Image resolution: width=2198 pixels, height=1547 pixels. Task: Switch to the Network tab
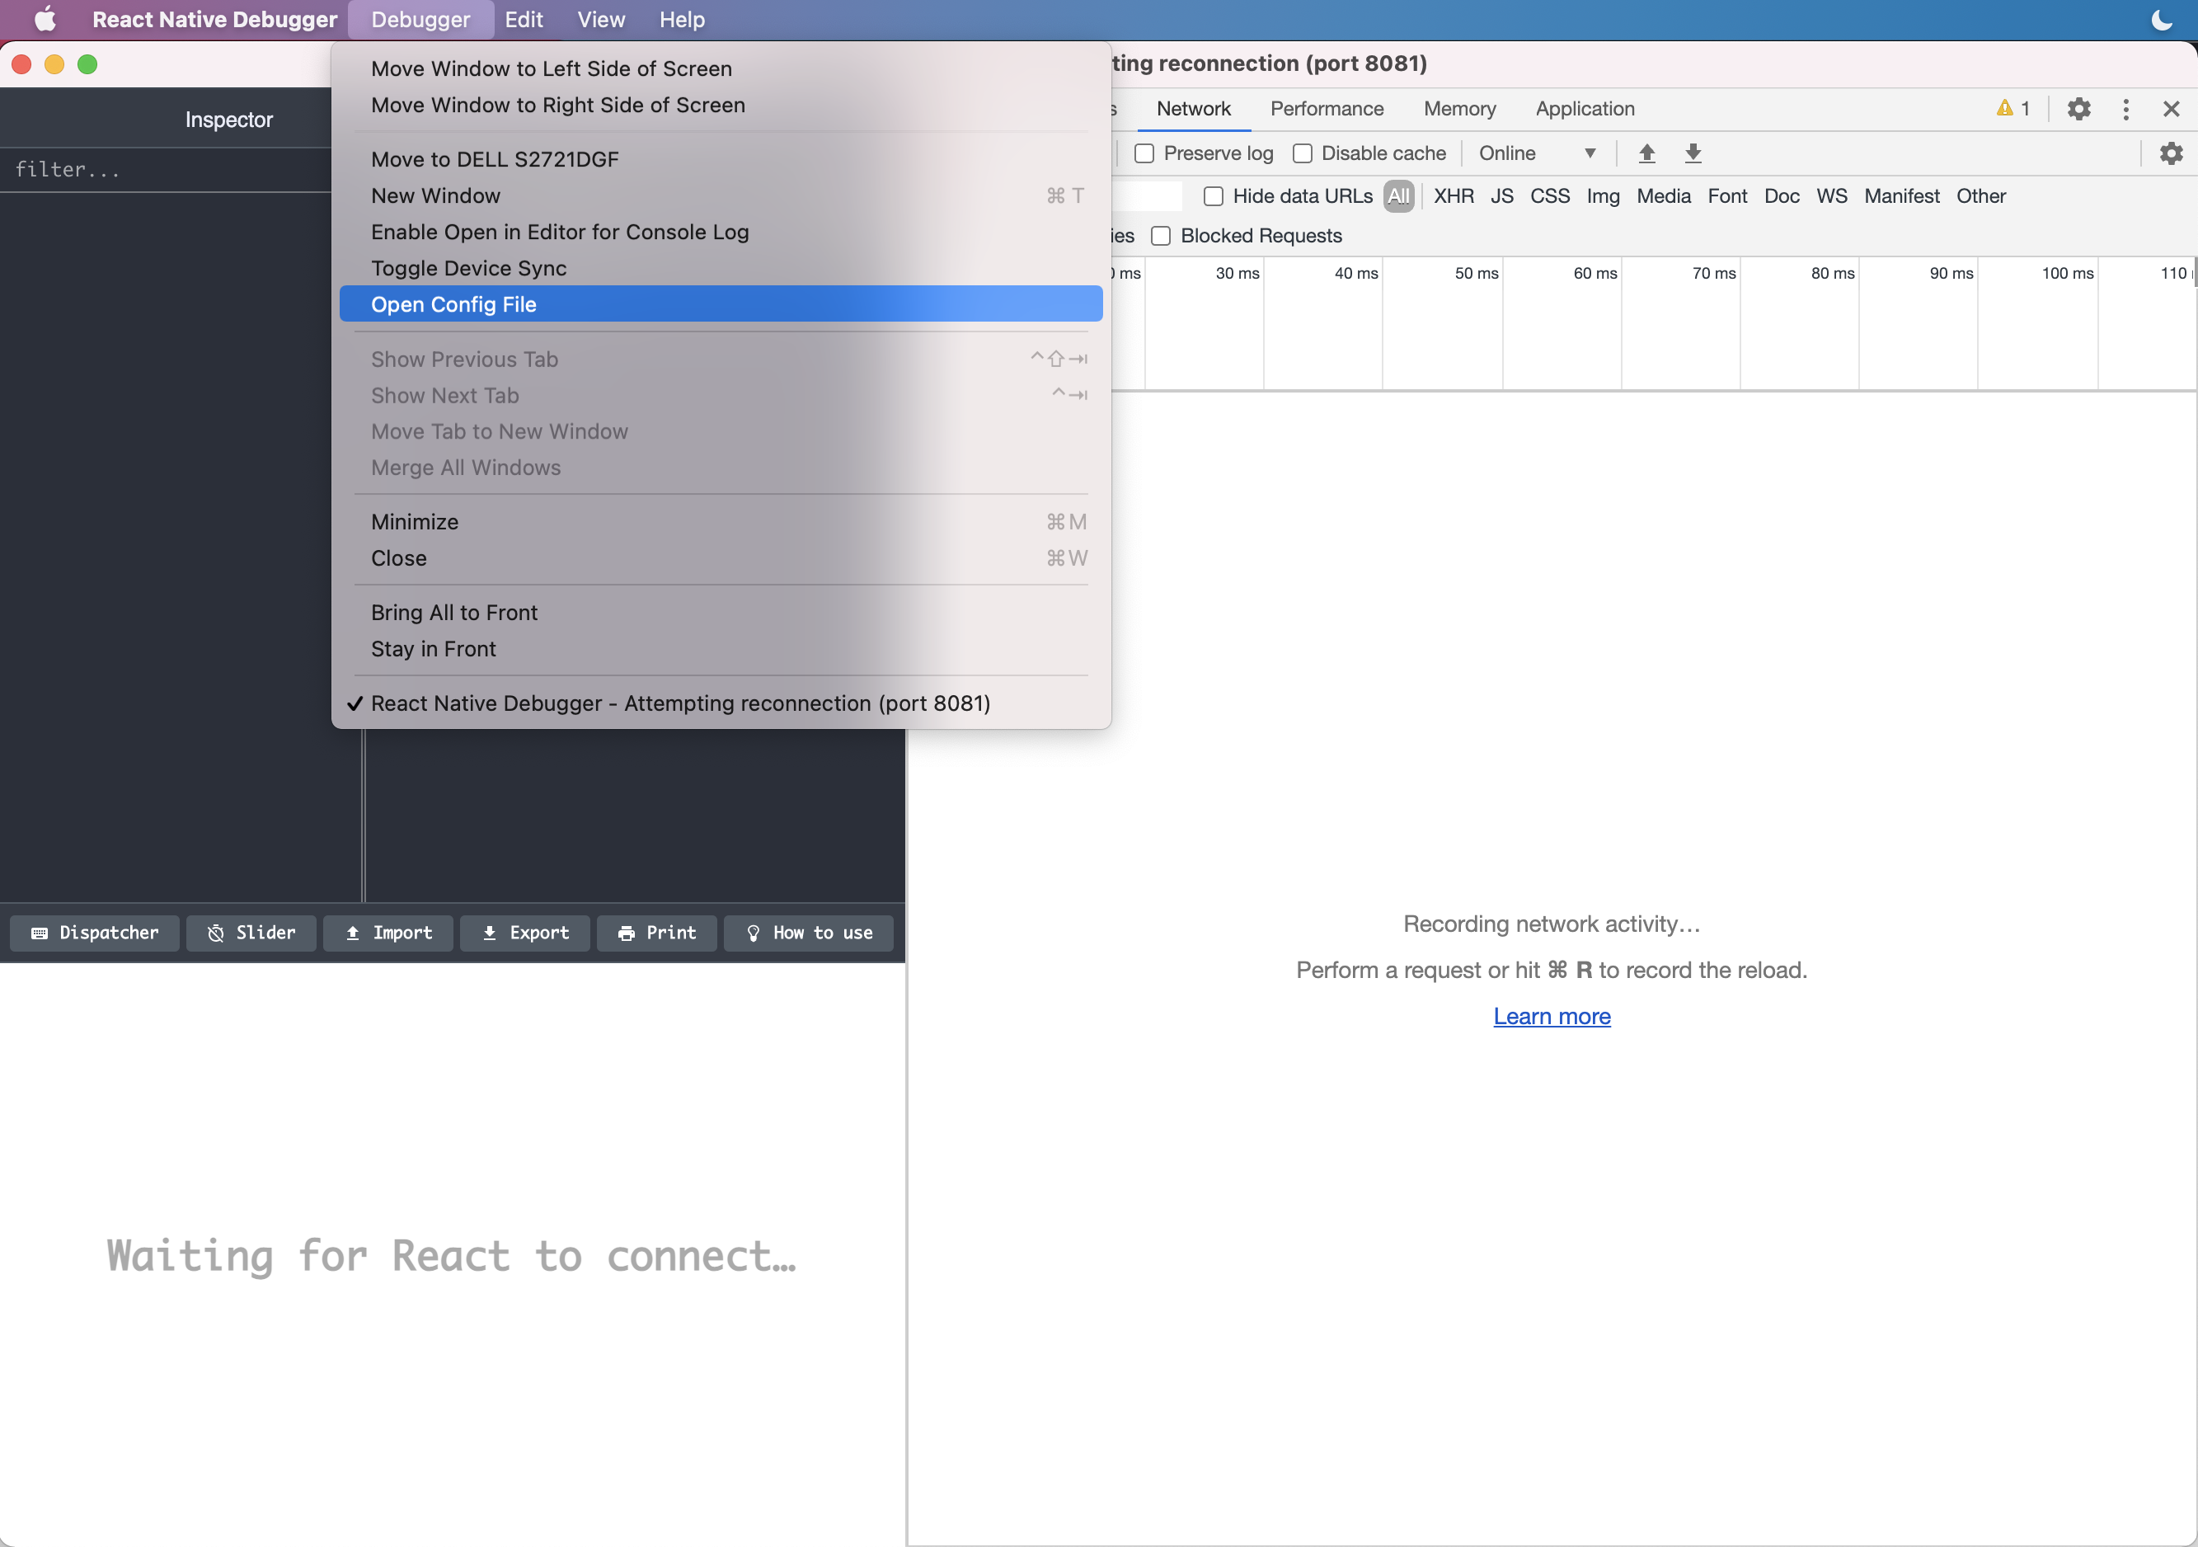click(x=1193, y=108)
